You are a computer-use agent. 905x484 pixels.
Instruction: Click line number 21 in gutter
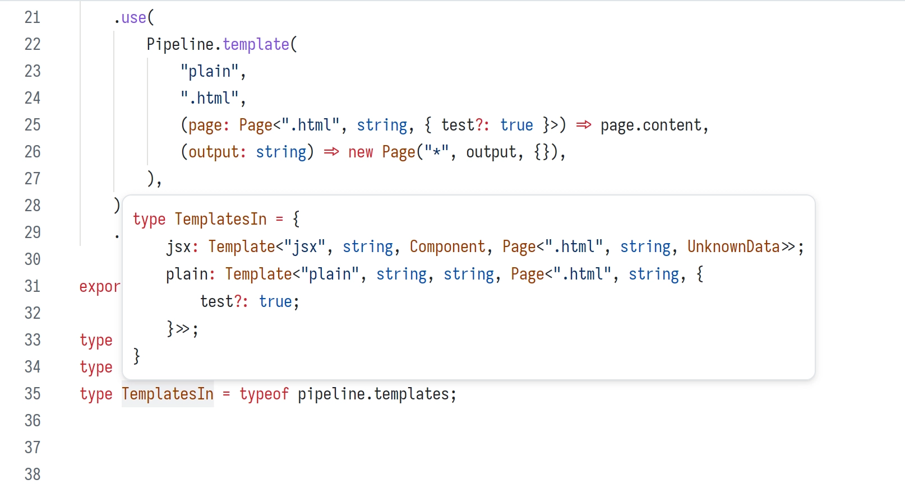click(33, 17)
